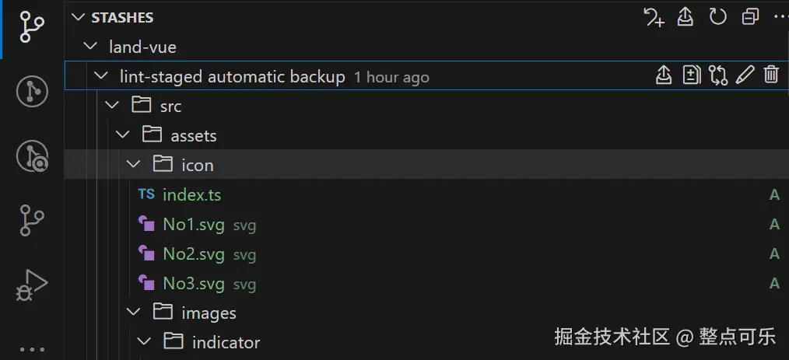The width and height of the screenshot is (789, 360).
Task: Open the index.ts file
Action: coord(191,194)
